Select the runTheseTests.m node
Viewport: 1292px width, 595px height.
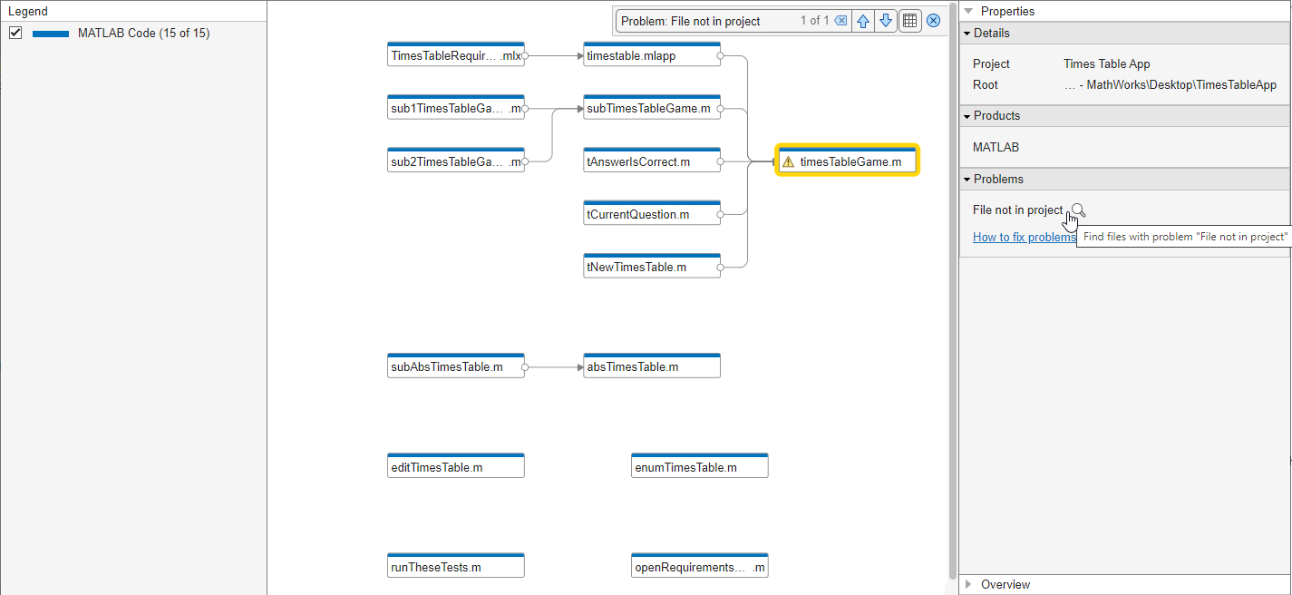(x=456, y=566)
